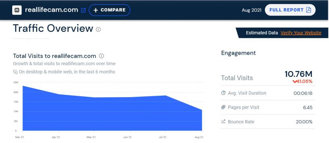Click the Pages per Visit stacked pages icon
Screen dimensions: 329x143
tap(223, 107)
